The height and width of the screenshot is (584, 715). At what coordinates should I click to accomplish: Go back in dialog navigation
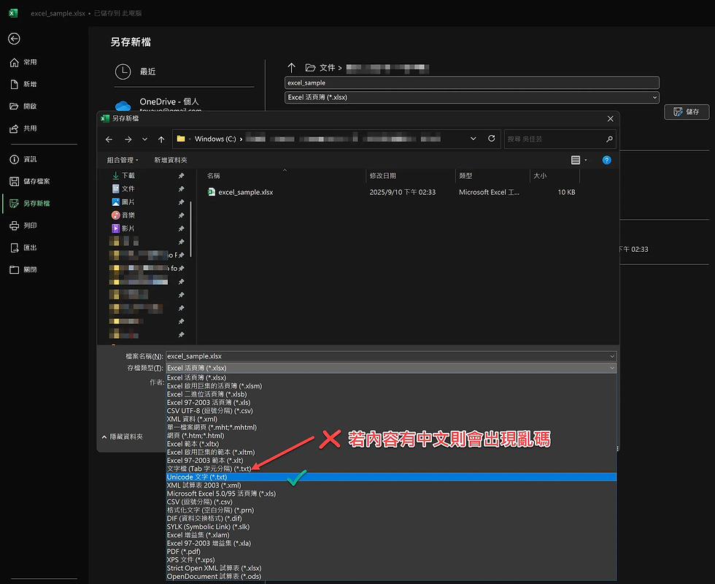click(x=109, y=139)
